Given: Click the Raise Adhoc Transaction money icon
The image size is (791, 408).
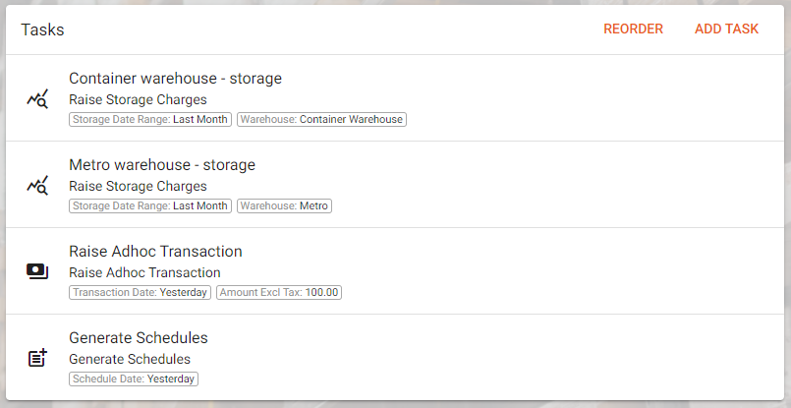Looking at the screenshot, I should pos(37,271).
